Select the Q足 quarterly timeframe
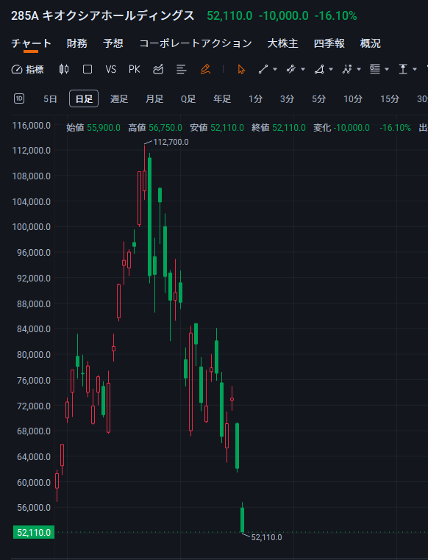The image size is (428, 560). (188, 99)
